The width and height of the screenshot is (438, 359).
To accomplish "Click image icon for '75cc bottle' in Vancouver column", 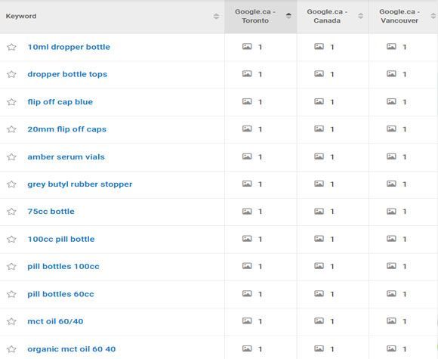I will pos(391,211).
